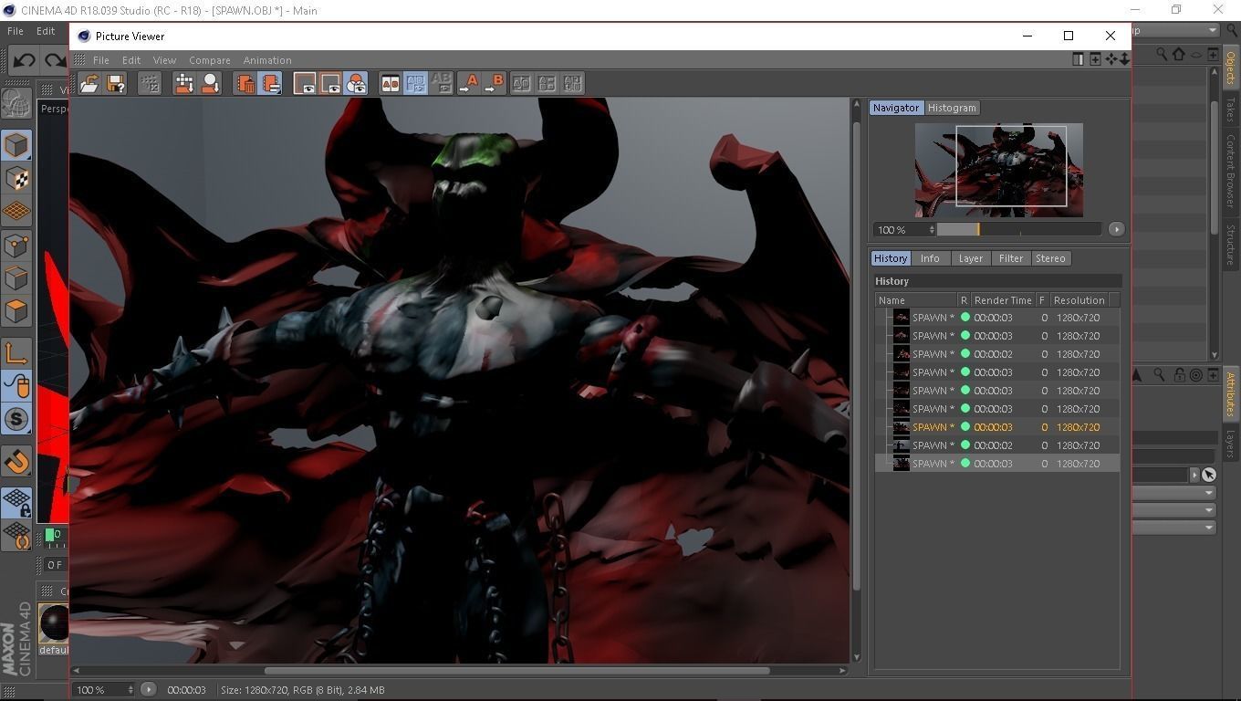Select the Make Editable globe icon in main window
This screenshot has width=1241, height=701.
(16, 103)
